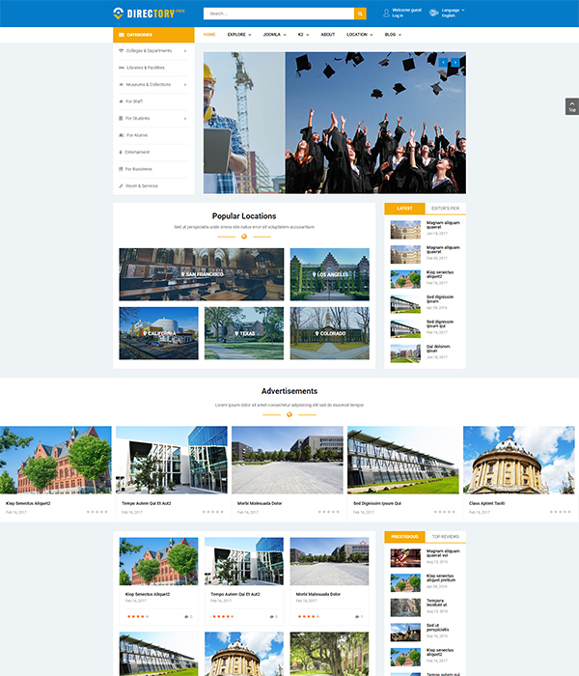Open Sed ut perspiciatis Prestigious item
The width and height of the screenshot is (579, 676).
(437, 628)
